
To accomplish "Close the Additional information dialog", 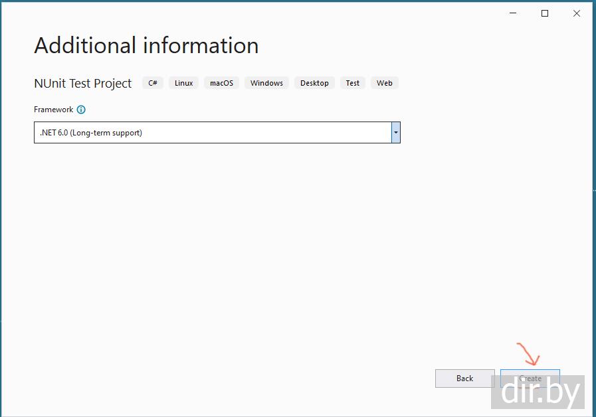I will pyautogui.click(x=577, y=13).
